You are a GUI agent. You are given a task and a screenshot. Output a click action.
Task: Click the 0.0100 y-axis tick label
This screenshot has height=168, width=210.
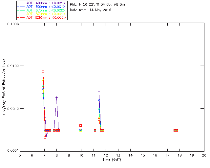13,66
